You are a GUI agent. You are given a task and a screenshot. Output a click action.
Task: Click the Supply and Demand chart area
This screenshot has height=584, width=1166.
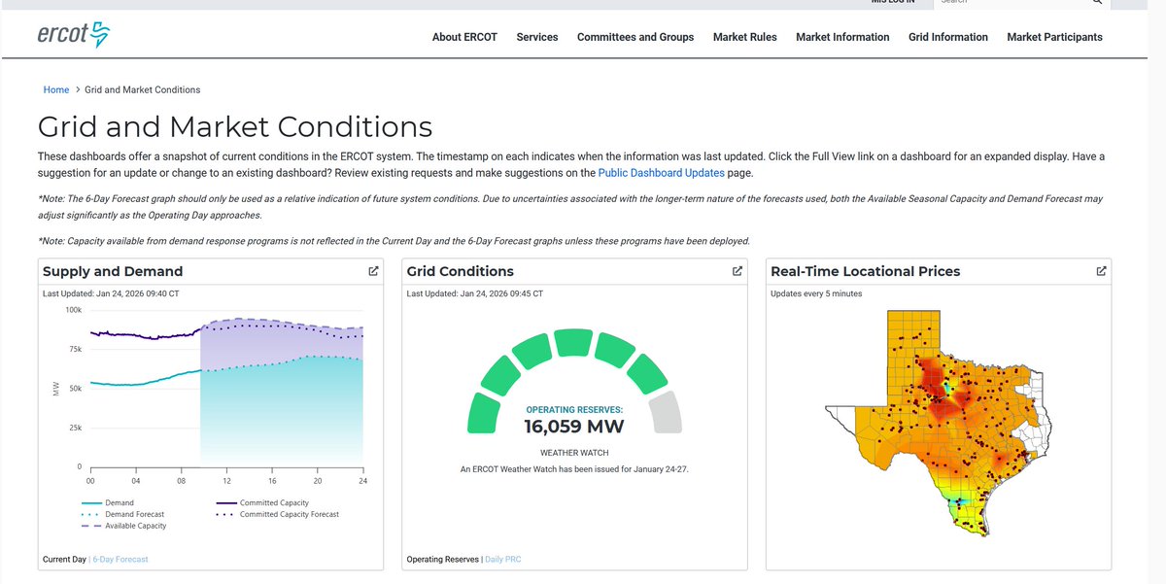(226, 388)
